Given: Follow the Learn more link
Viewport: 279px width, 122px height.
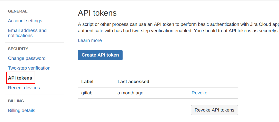Looking at the screenshot, I should pos(90,40).
